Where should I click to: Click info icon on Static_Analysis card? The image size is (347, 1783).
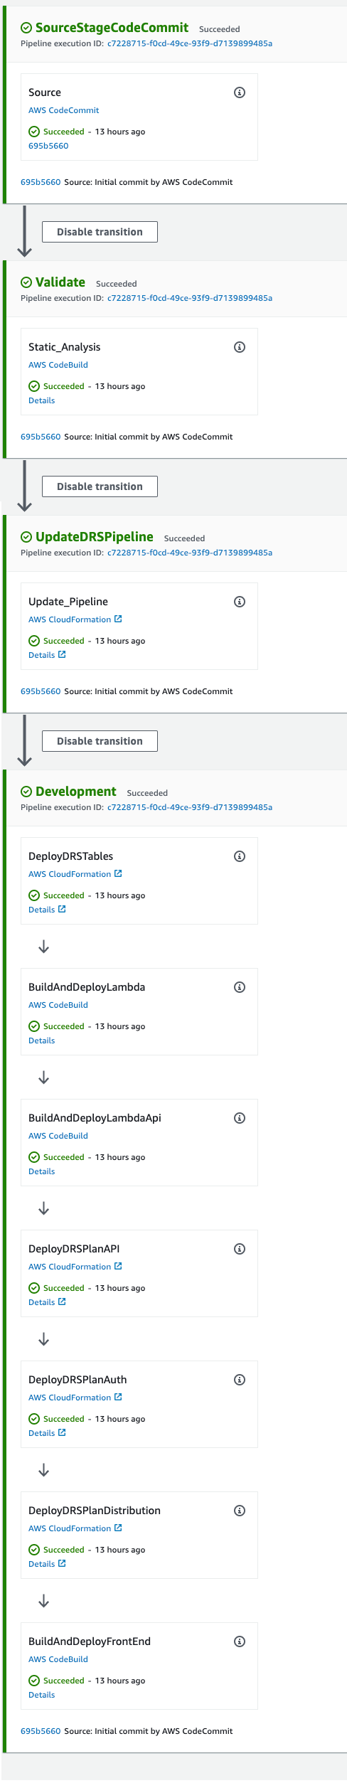(x=240, y=347)
